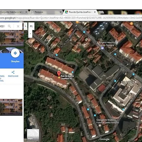This screenshot has width=142, height=142.
Task: Click Rogerio Maurilio Caires Pestana label
Action: tap(107, 44)
